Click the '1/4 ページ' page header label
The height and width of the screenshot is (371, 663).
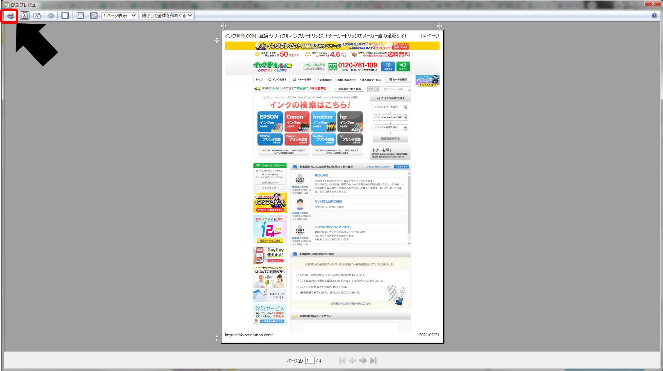[x=429, y=36]
